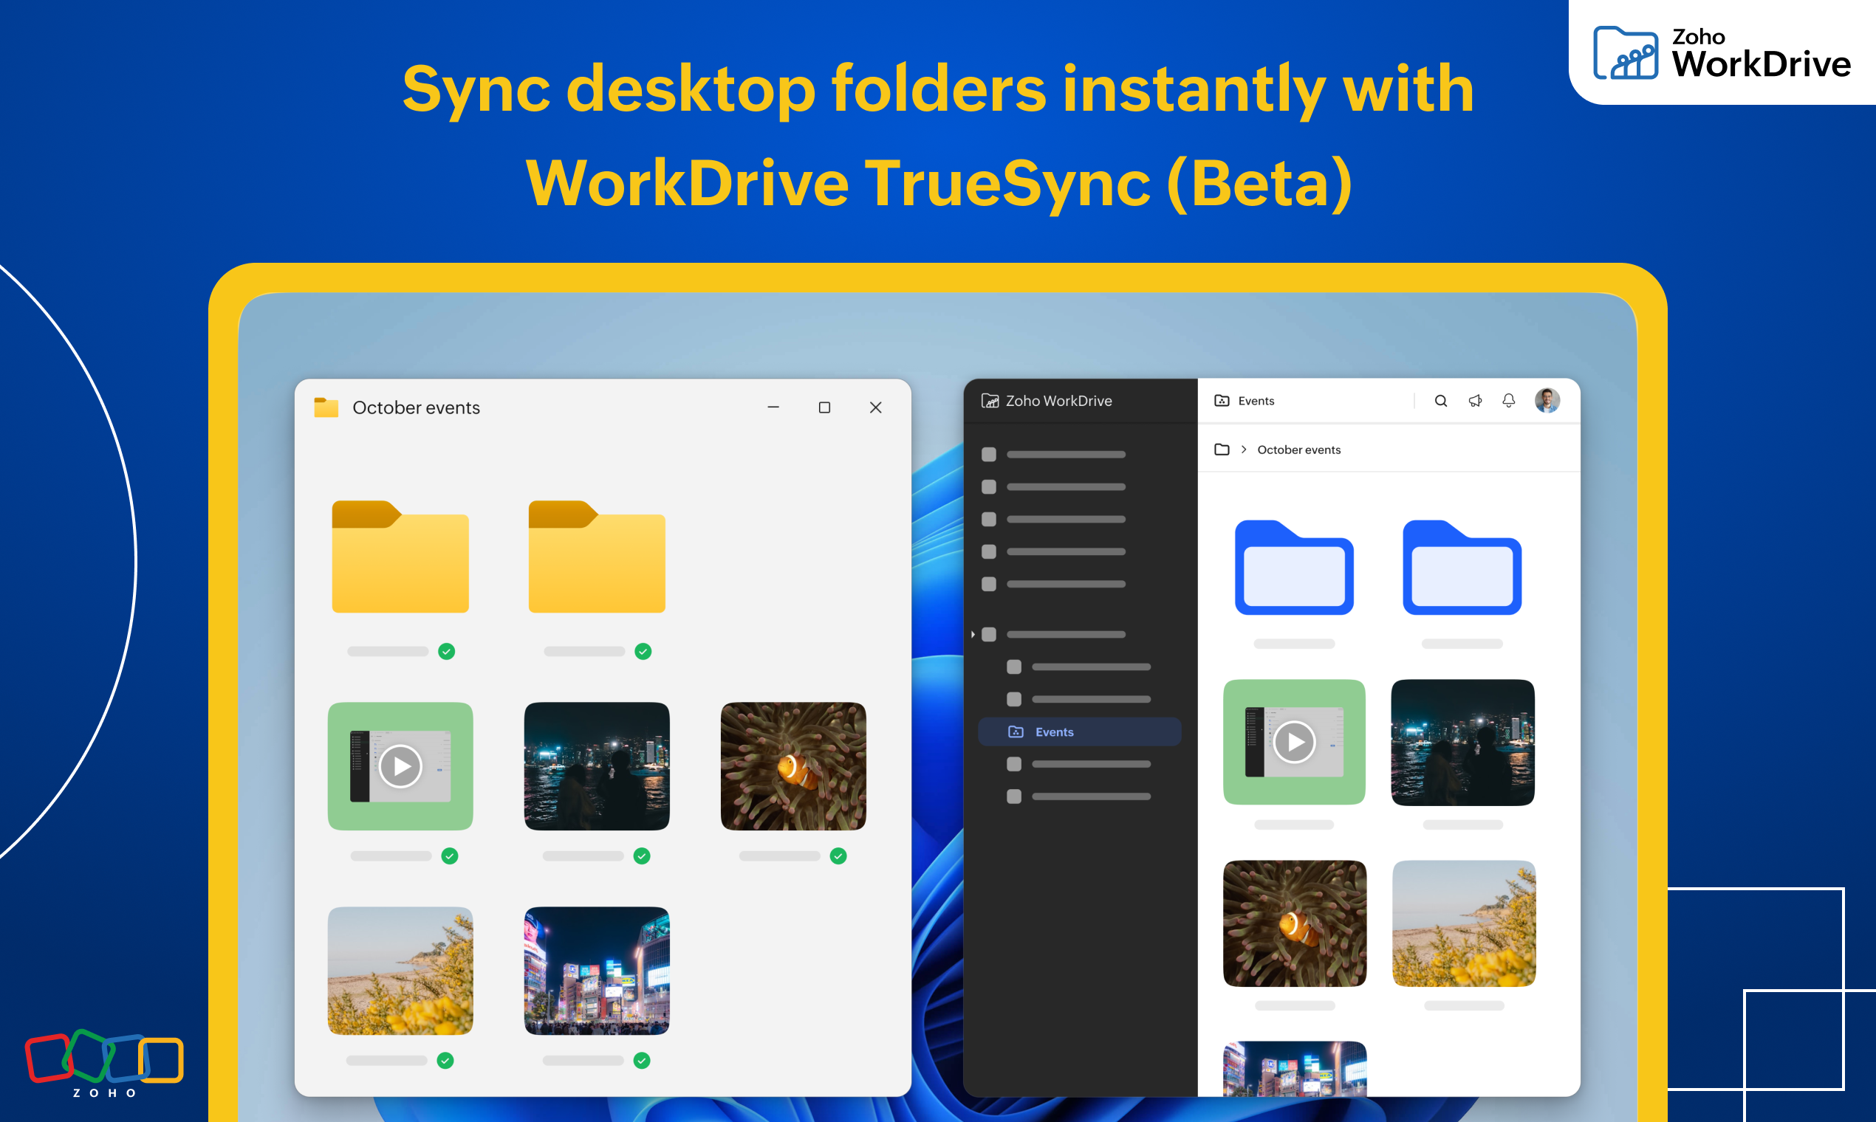Screen dimensions: 1876x1122
Task: Click the search icon in WorkDrive header
Action: coord(1440,401)
